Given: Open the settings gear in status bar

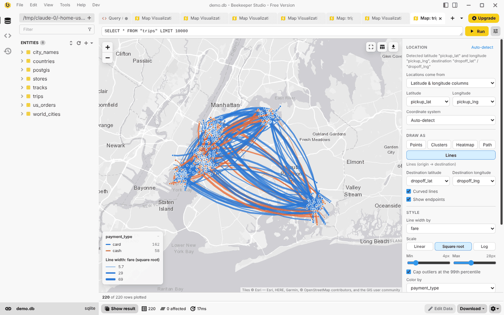Looking at the screenshot, I should (x=495, y=309).
